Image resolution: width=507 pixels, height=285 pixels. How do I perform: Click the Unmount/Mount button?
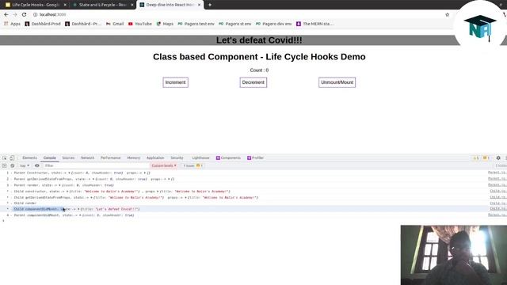coord(337,82)
